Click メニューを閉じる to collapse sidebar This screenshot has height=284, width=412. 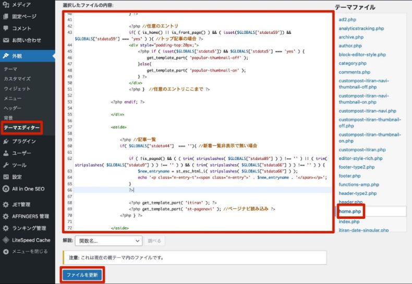(x=30, y=252)
